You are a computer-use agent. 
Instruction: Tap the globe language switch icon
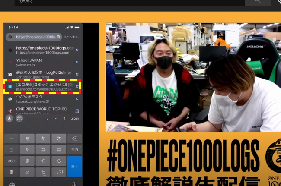point(12,184)
